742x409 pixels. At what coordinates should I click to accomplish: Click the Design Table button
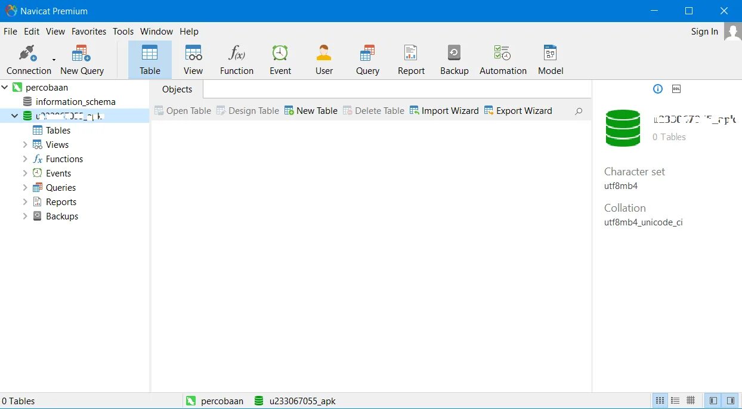click(248, 111)
